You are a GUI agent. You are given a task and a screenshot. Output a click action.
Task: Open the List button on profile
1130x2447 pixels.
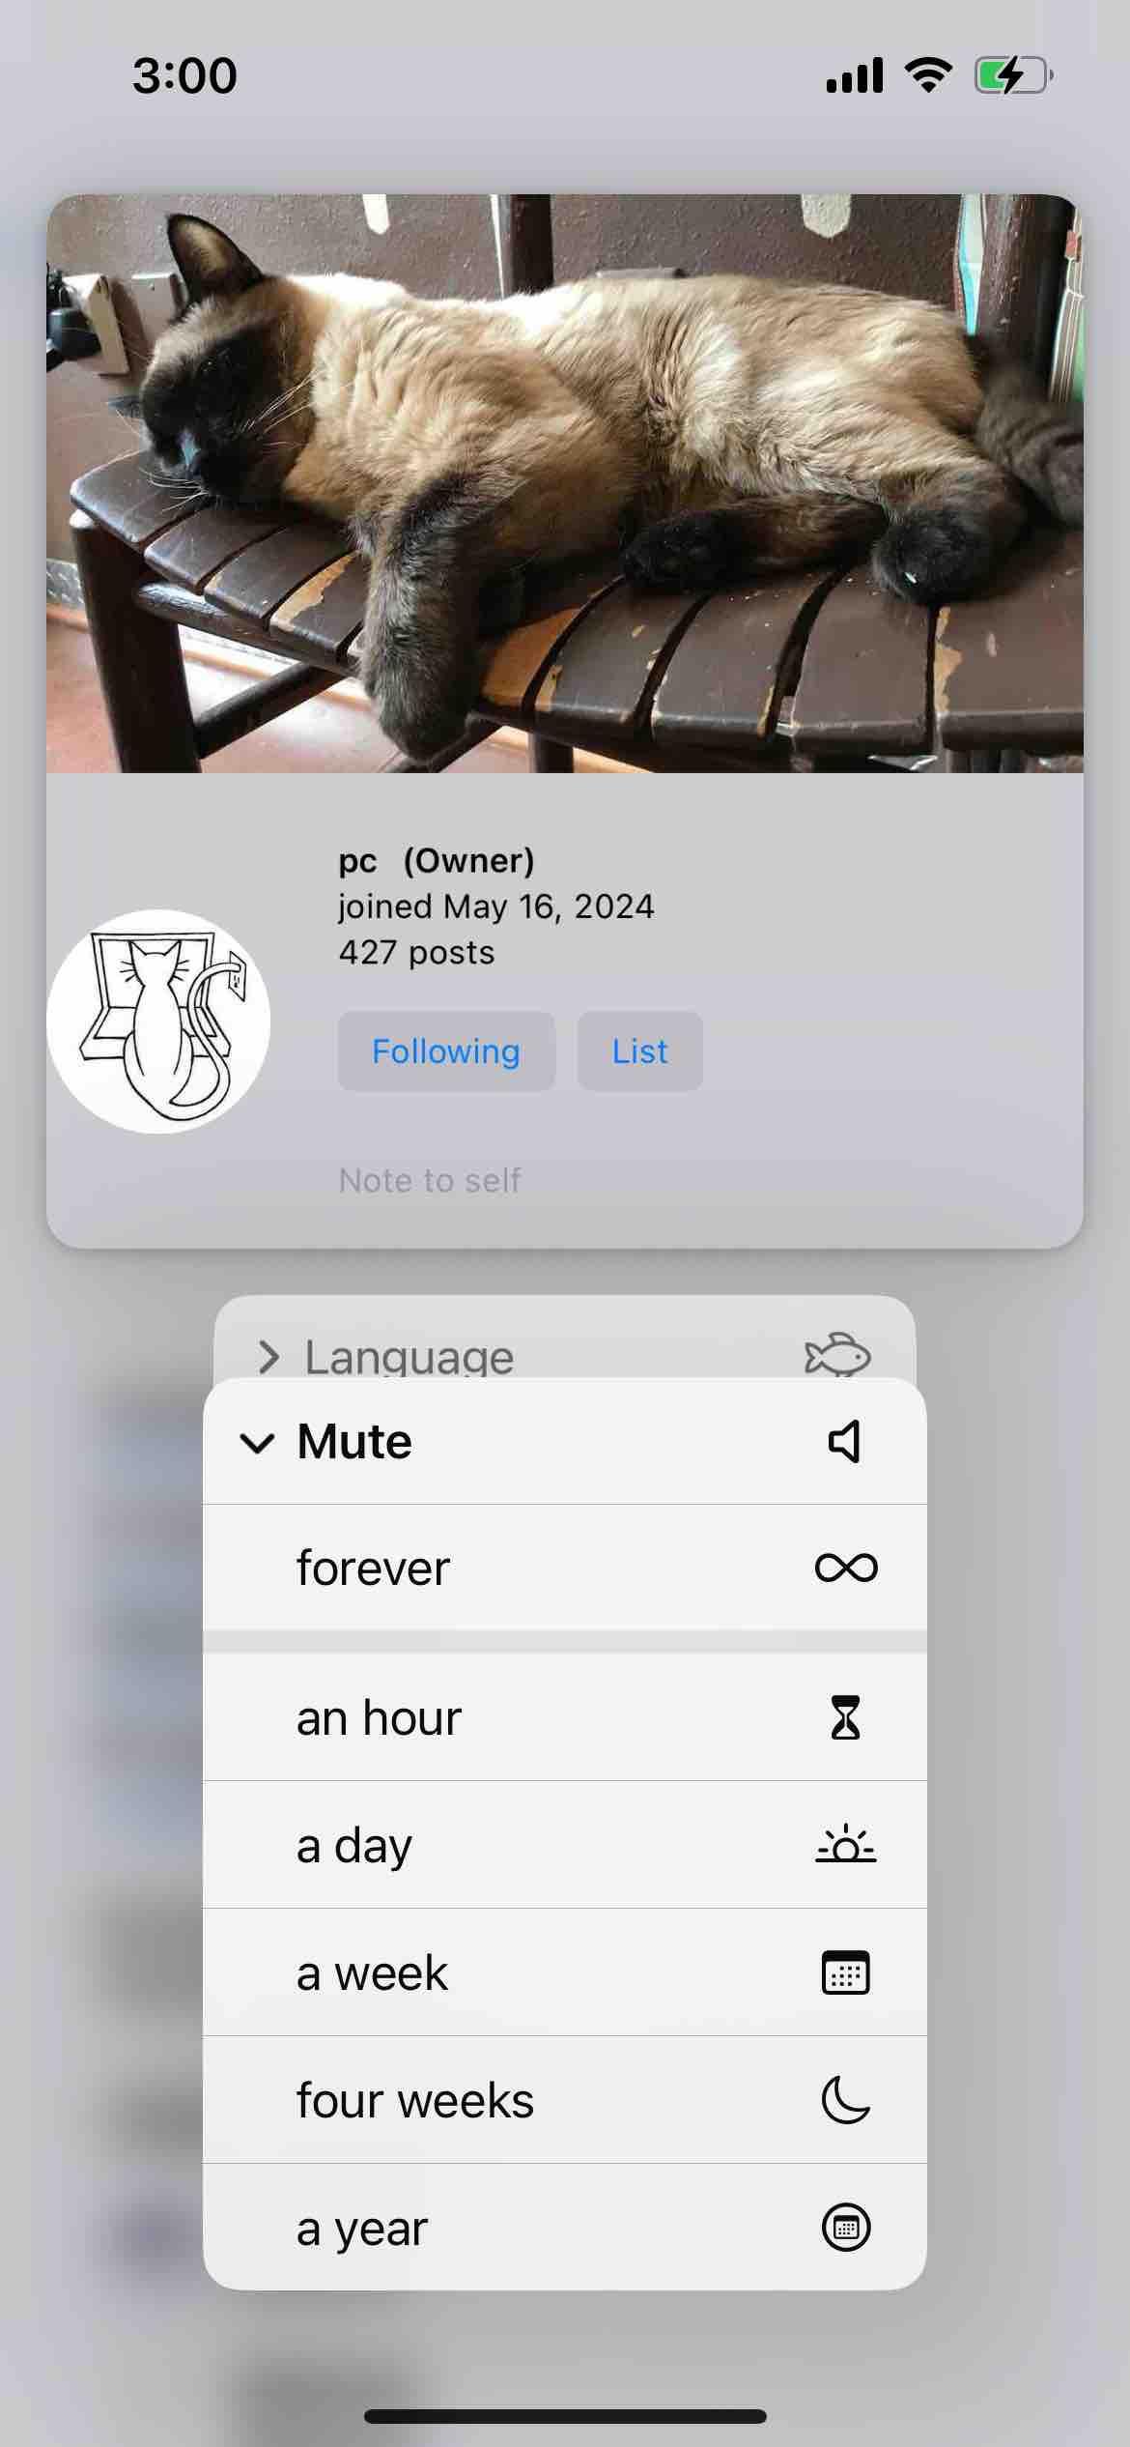point(639,1051)
